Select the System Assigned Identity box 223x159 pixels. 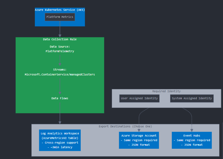coord(192,98)
